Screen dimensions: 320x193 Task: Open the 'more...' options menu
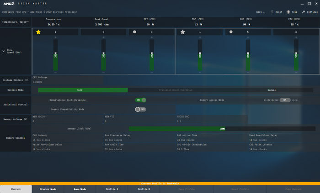(260, 12)
